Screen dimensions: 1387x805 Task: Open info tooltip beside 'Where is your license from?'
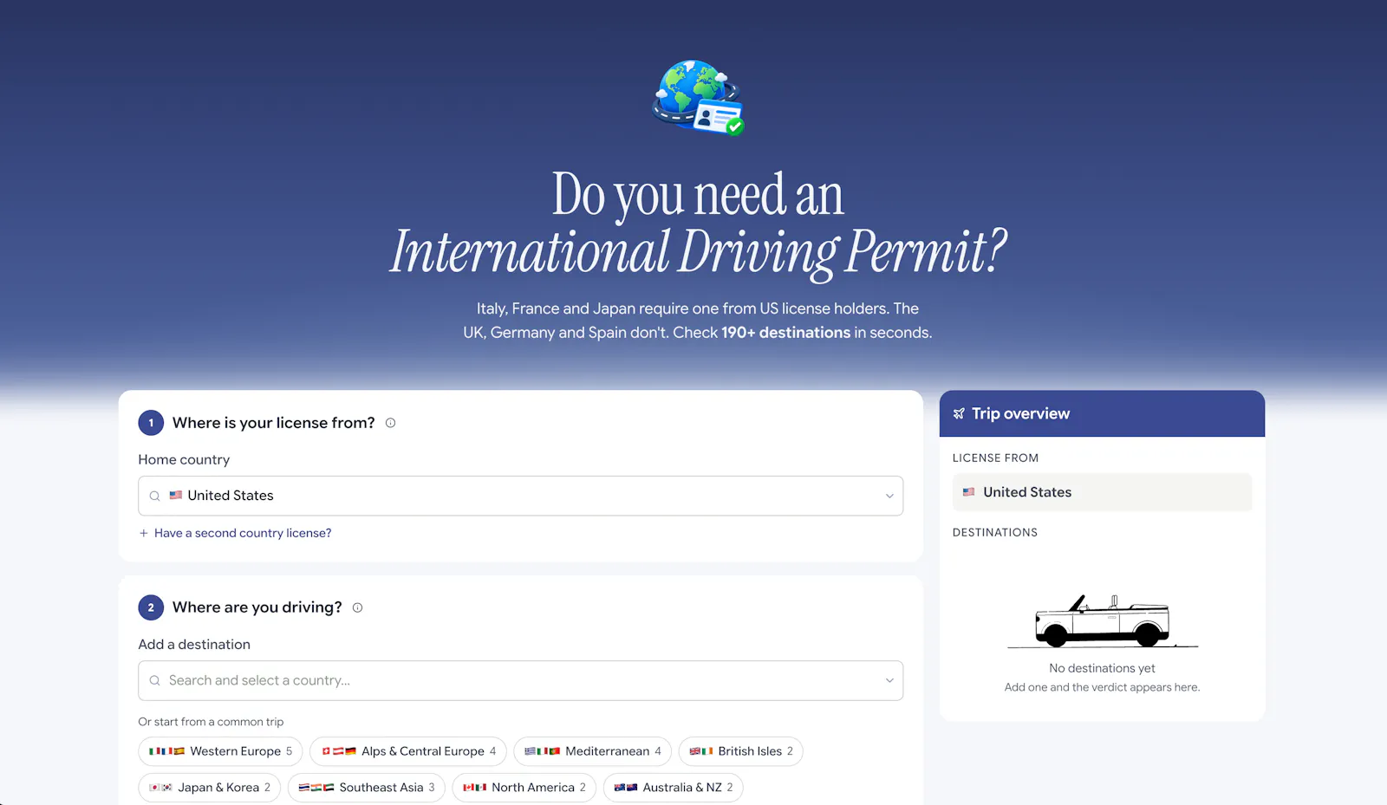[x=390, y=423]
